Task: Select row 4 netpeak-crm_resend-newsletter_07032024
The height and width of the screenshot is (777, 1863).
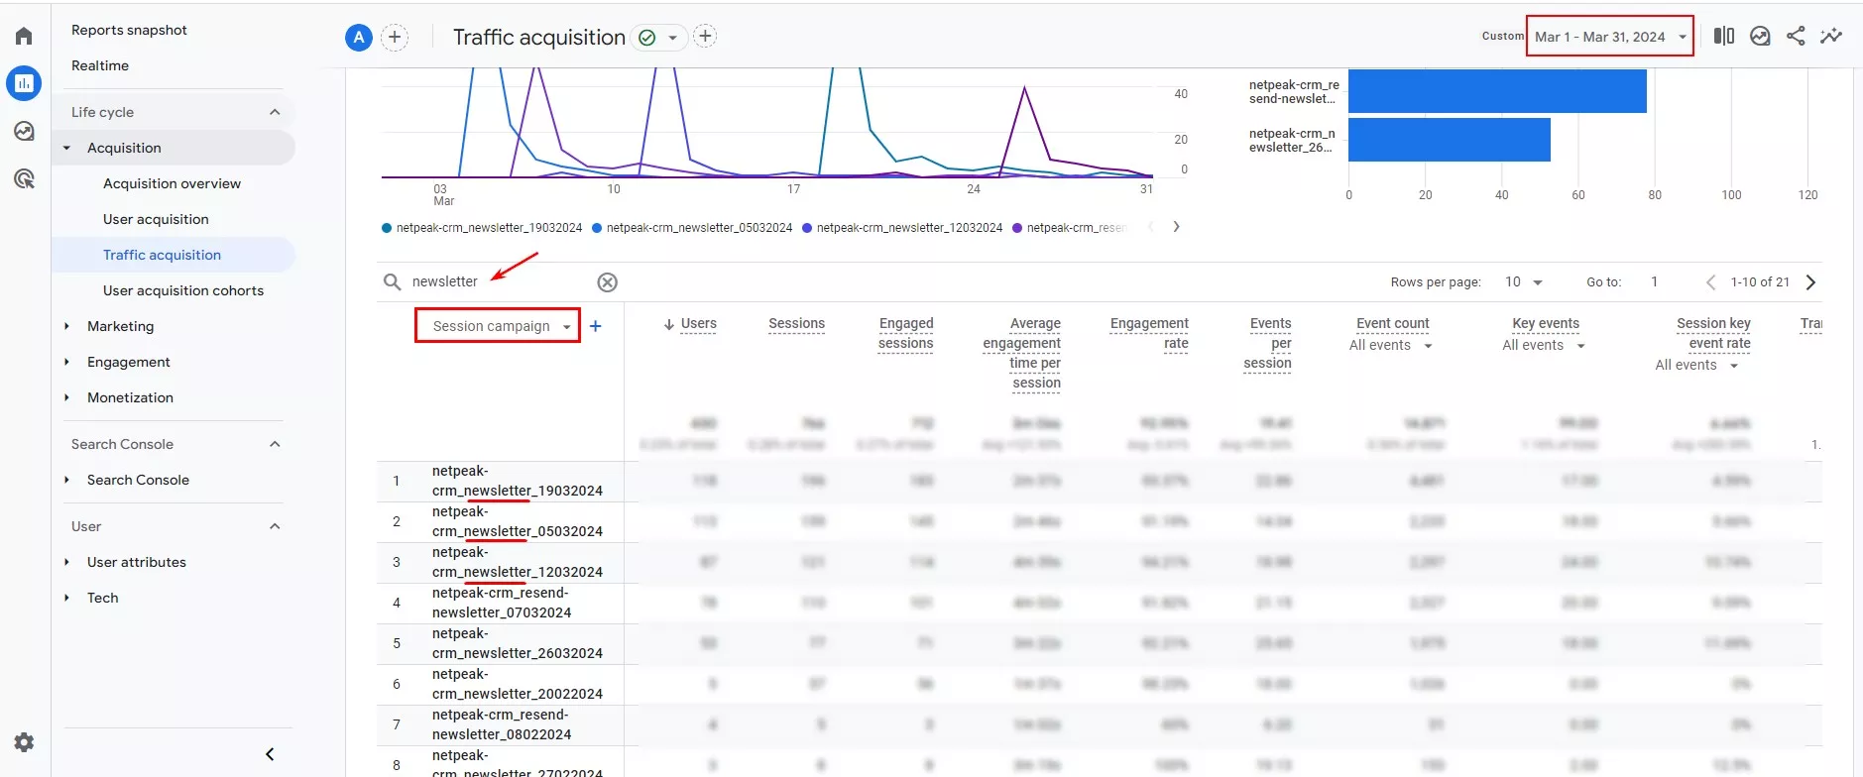Action: click(501, 603)
